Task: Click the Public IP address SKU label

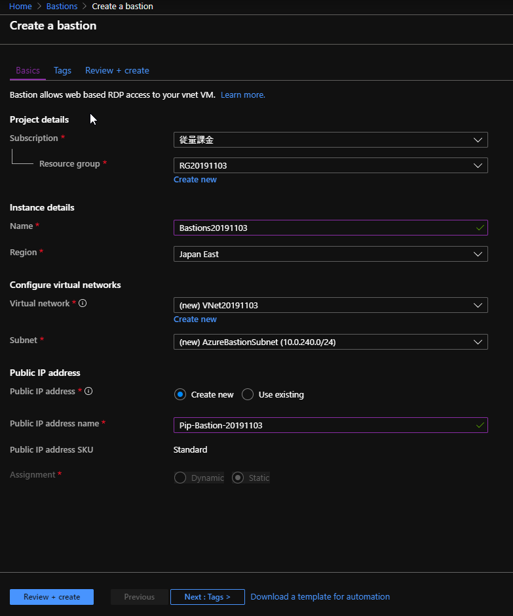Action: pyautogui.click(x=51, y=450)
